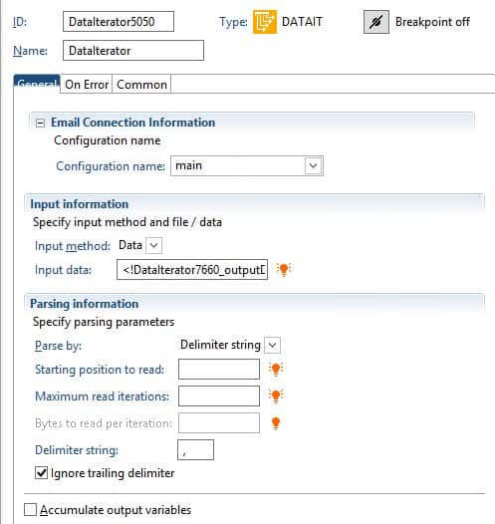The image size is (495, 524).
Task: Collapse Email Connection Information section
Action: pyautogui.click(x=40, y=124)
